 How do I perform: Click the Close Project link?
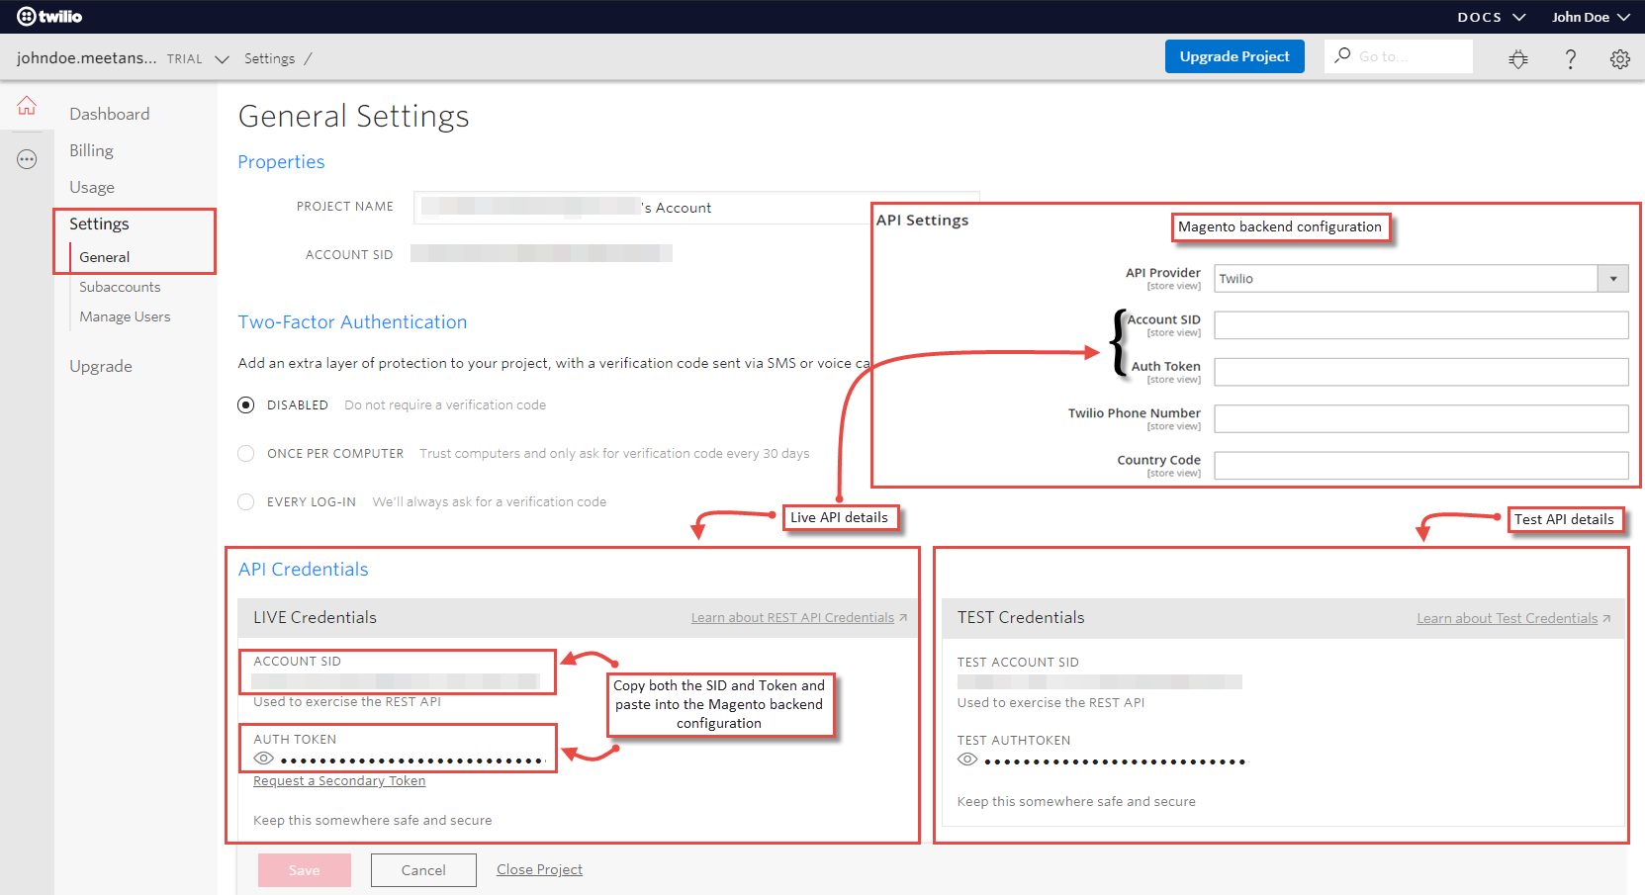pyautogui.click(x=539, y=869)
